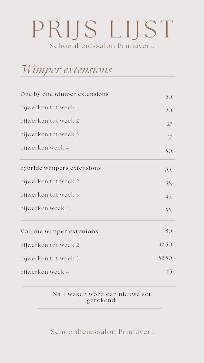
Task: Click the 70,- price
Action: (169, 170)
